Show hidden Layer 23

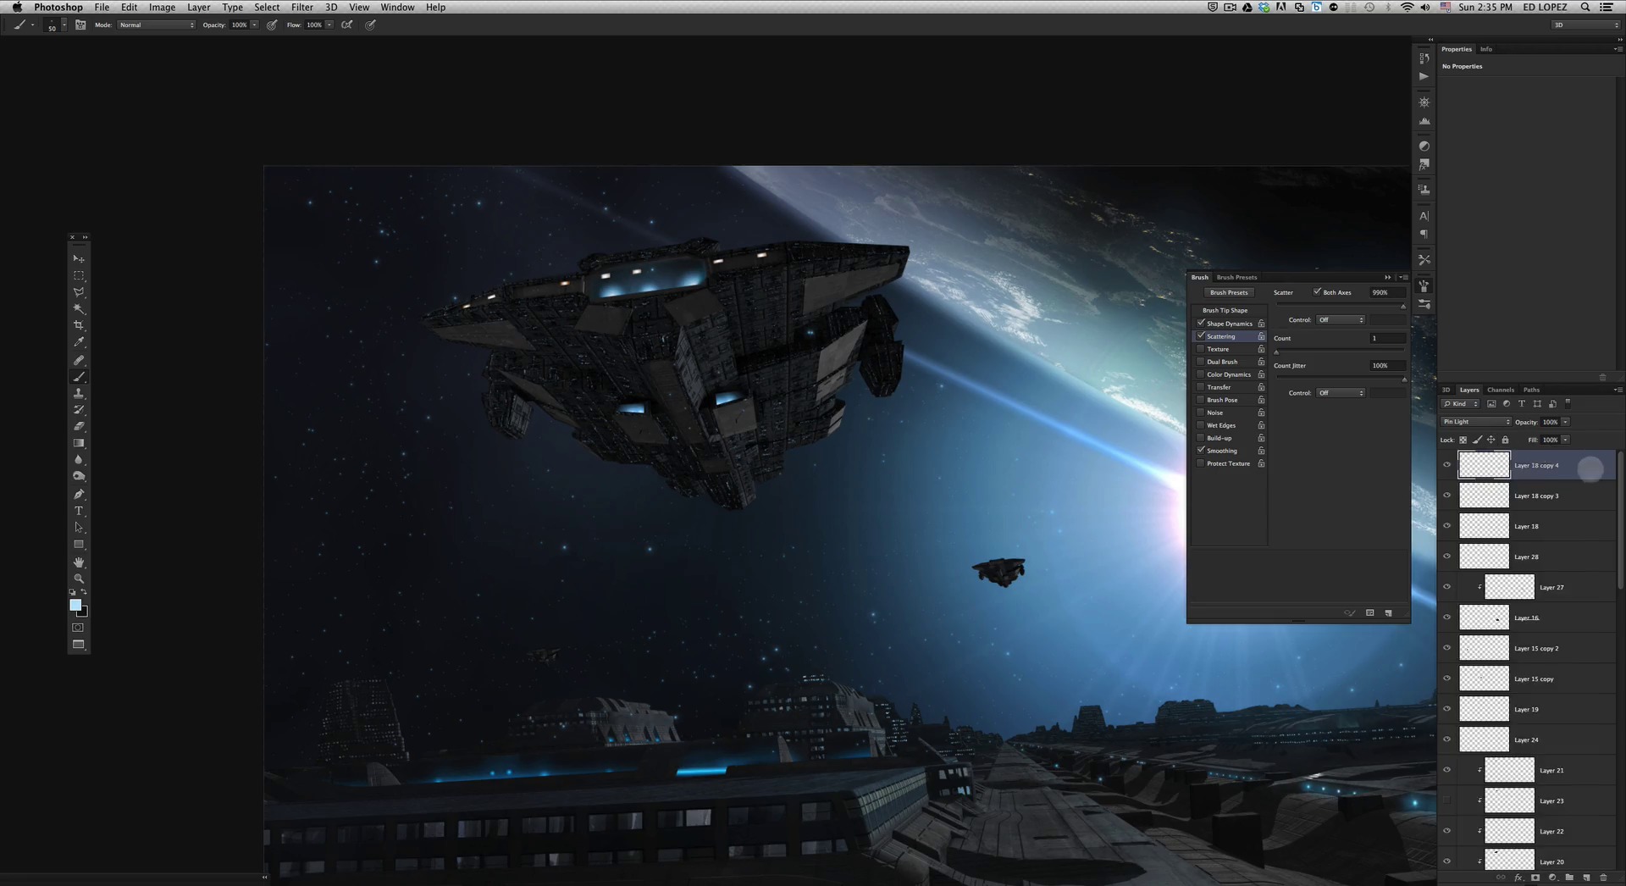coord(1446,800)
